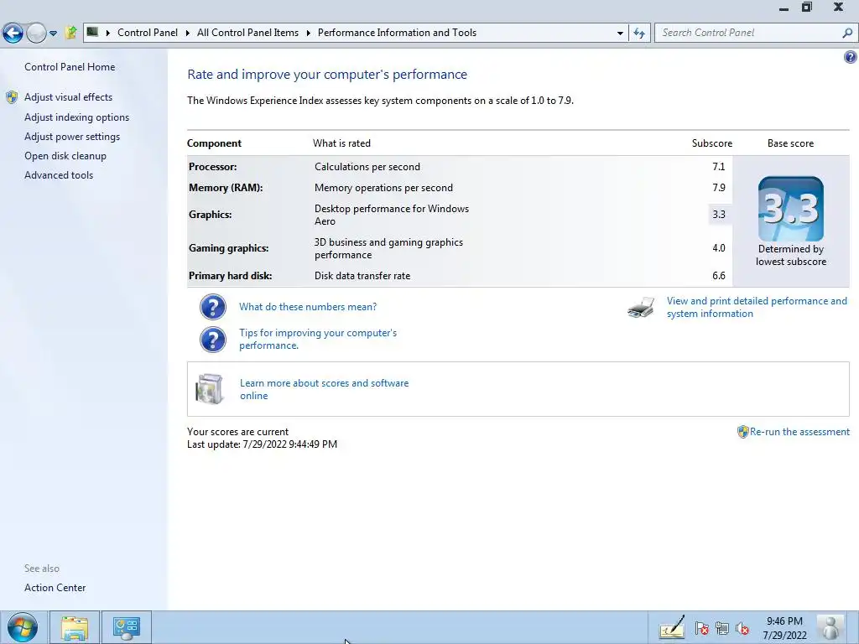The height and width of the screenshot is (644, 859).
Task: Click the user figure icon in taskbar corner
Action: pyautogui.click(x=831, y=627)
